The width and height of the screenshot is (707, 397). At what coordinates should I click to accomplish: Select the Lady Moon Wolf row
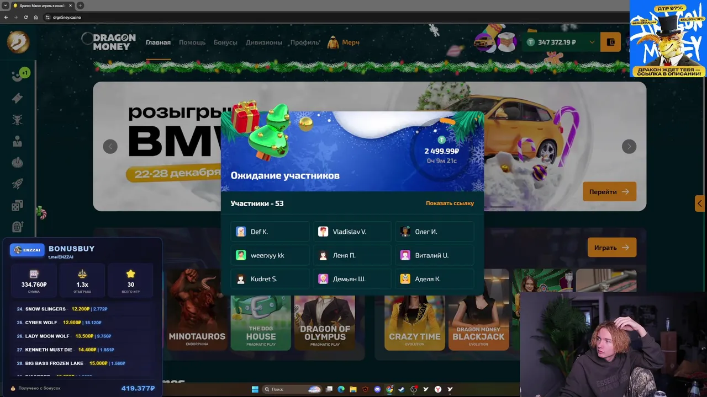83,336
